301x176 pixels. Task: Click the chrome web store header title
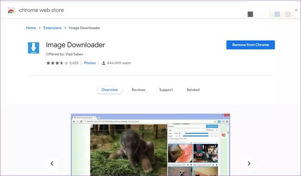[41, 10]
